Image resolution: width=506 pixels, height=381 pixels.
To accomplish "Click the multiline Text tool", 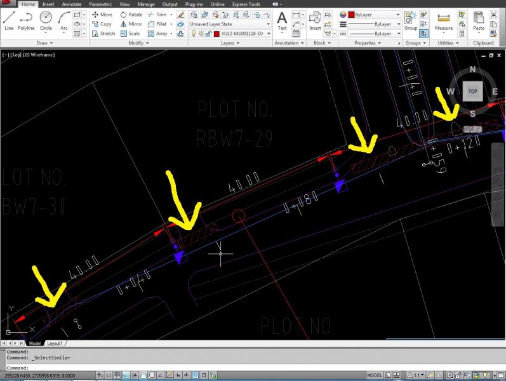I will click(x=282, y=21).
